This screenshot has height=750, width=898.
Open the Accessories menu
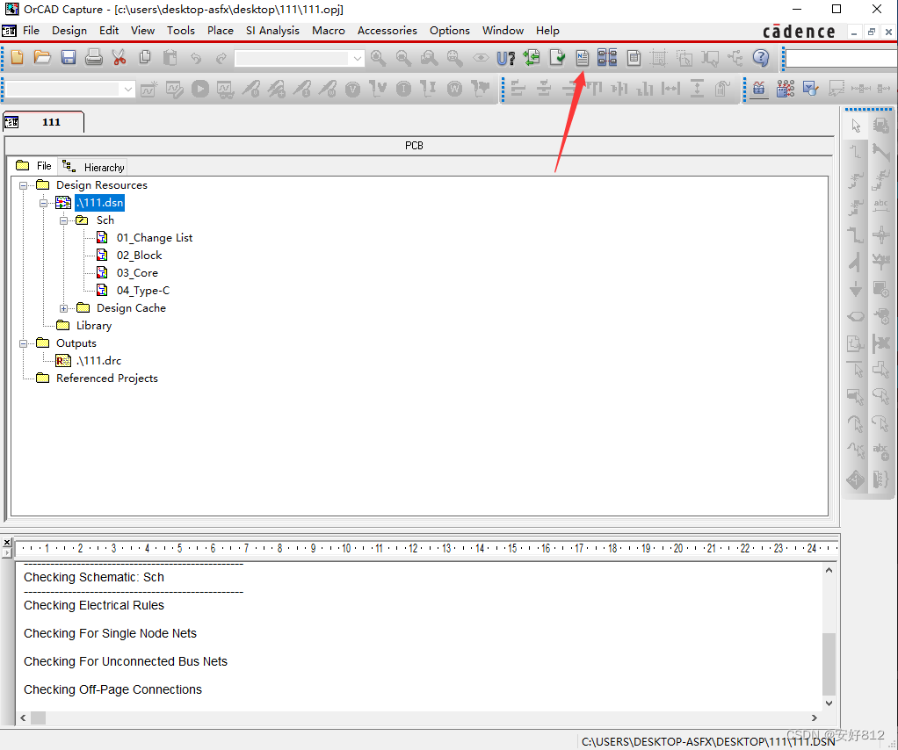click(x=387, y=31)
